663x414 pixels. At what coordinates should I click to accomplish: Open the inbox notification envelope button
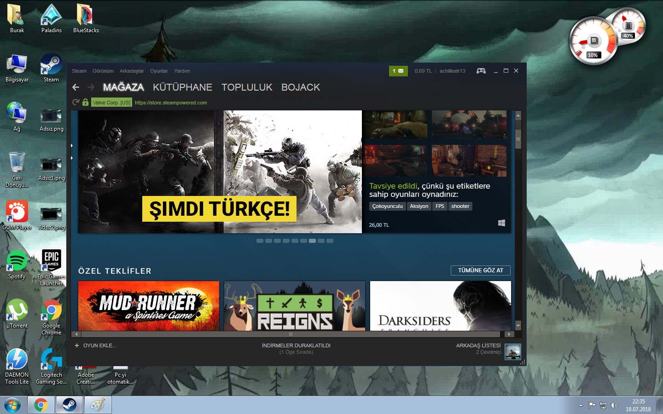click(x=398, y=71)
